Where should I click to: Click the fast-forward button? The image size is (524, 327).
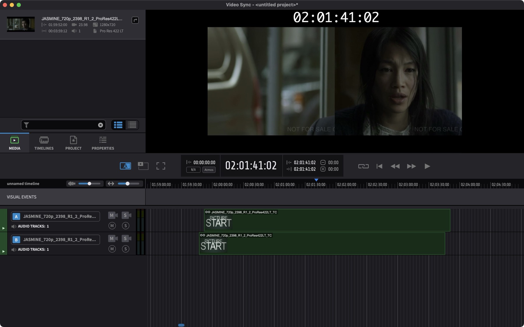tap(411, 166)
